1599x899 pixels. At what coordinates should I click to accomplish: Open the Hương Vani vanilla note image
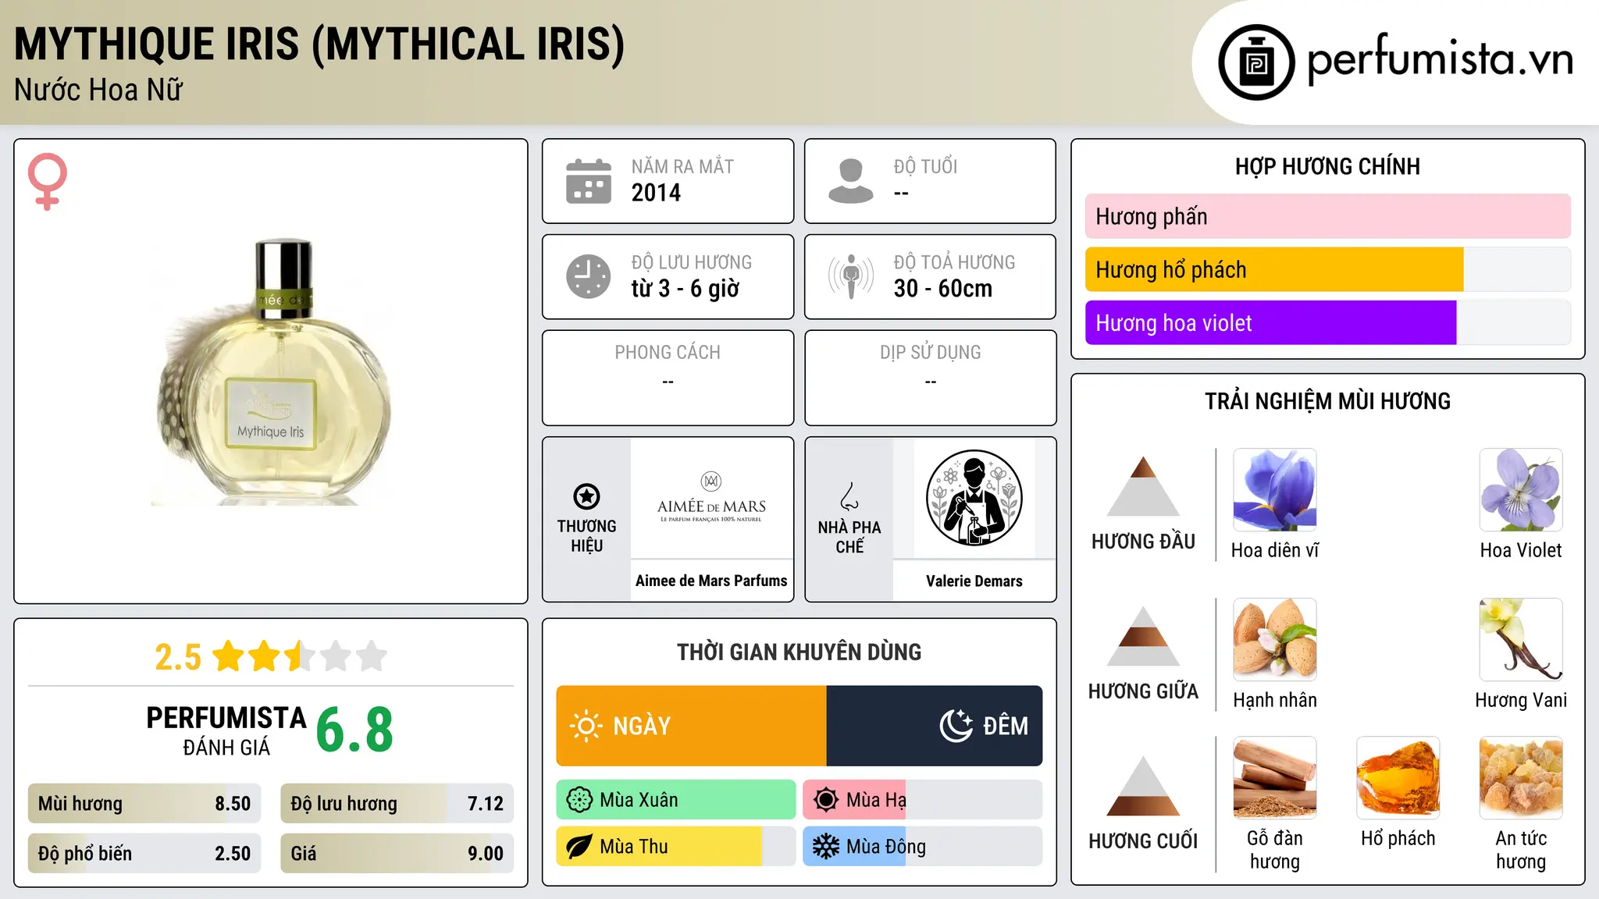click(1521, 640)
